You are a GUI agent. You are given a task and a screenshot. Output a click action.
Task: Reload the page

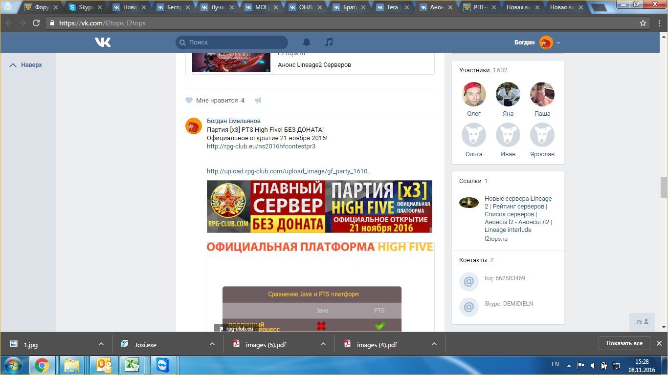(x=36, y=23)
